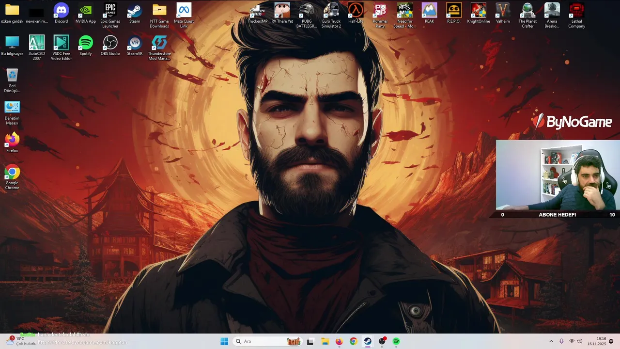This screenshot has width=620, height=349.
Task: Click the microphone icon in system tray
Action: [561, 341]
